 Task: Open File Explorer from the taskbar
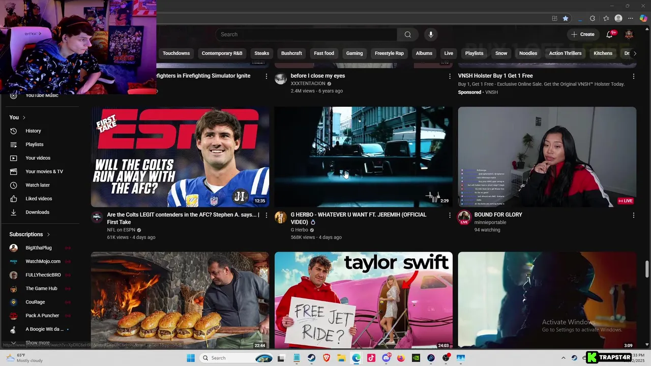[341, 358]
